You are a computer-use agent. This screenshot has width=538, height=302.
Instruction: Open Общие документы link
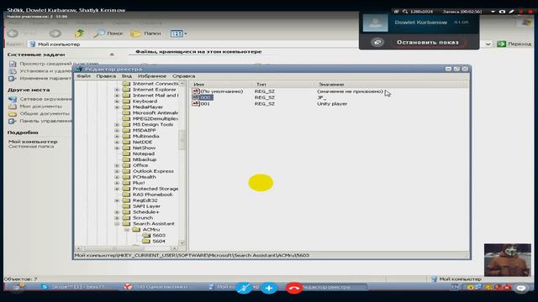(x=45, y=113)
